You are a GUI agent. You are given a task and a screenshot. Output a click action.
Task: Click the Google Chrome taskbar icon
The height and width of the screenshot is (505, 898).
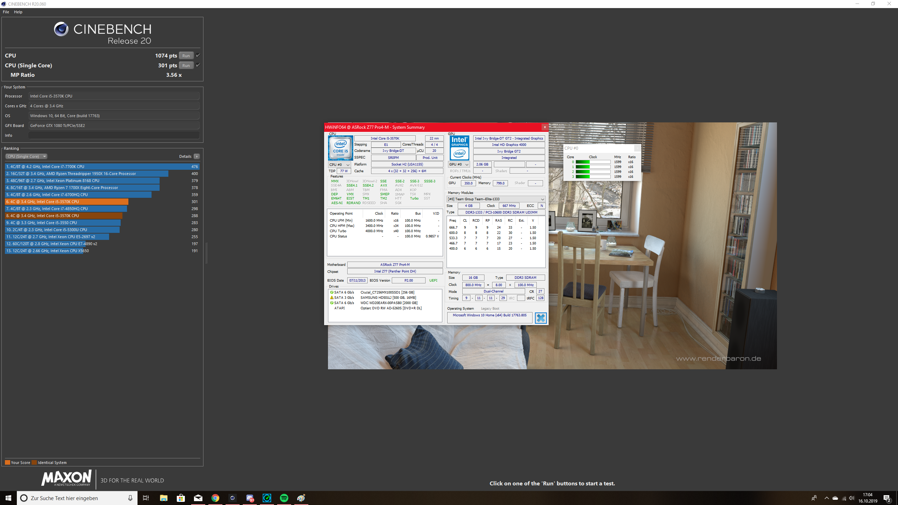[215, 498]
